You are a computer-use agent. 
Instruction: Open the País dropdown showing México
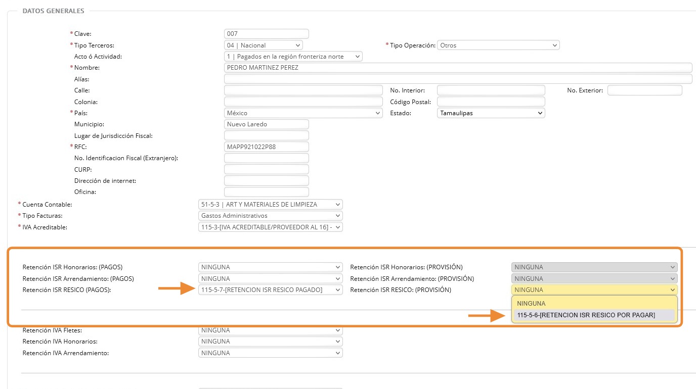coord(303,113)
